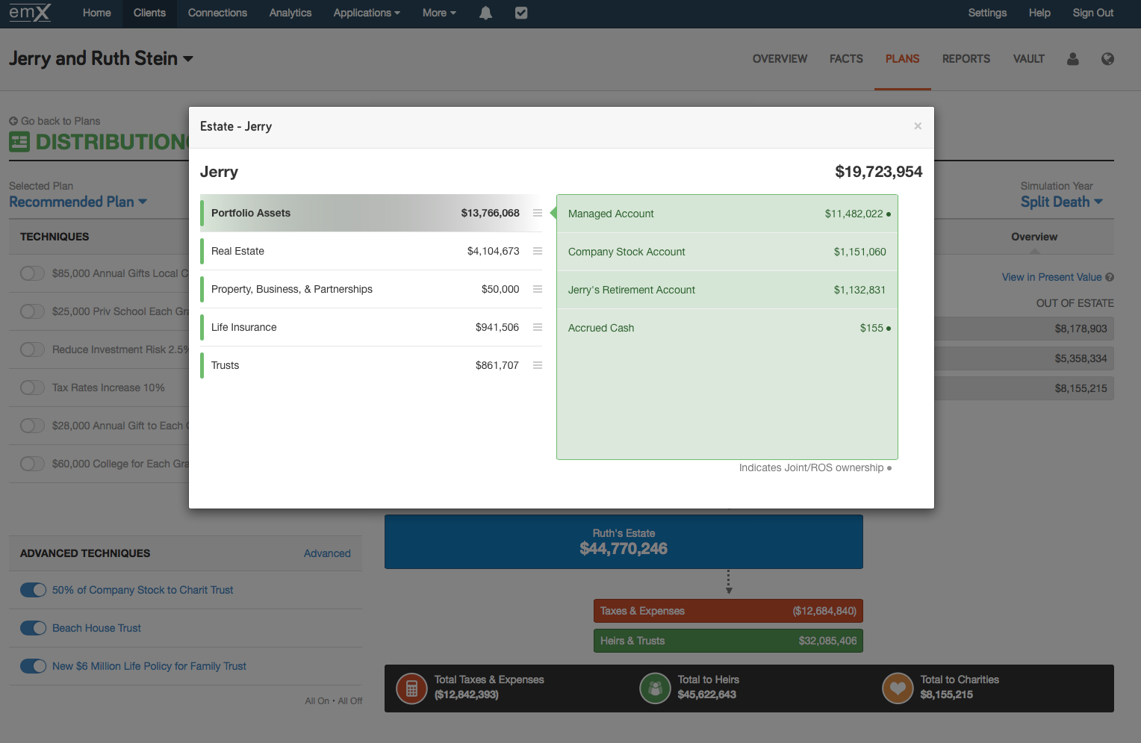Viewport: 1141px width, 743px height.
Task: Open the Beach House Trust link
Action: [96, 628]
